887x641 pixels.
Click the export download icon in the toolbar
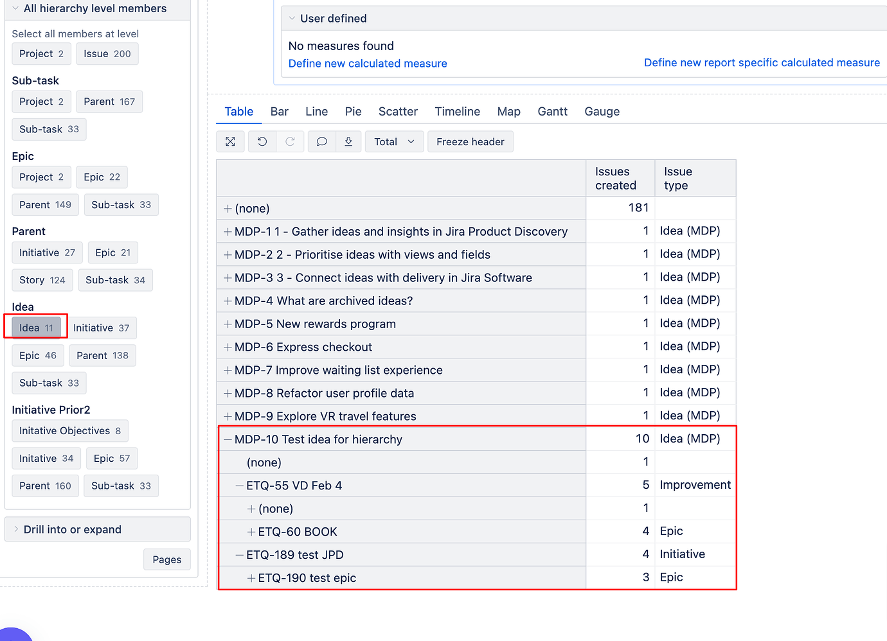(x=348, y=141)
